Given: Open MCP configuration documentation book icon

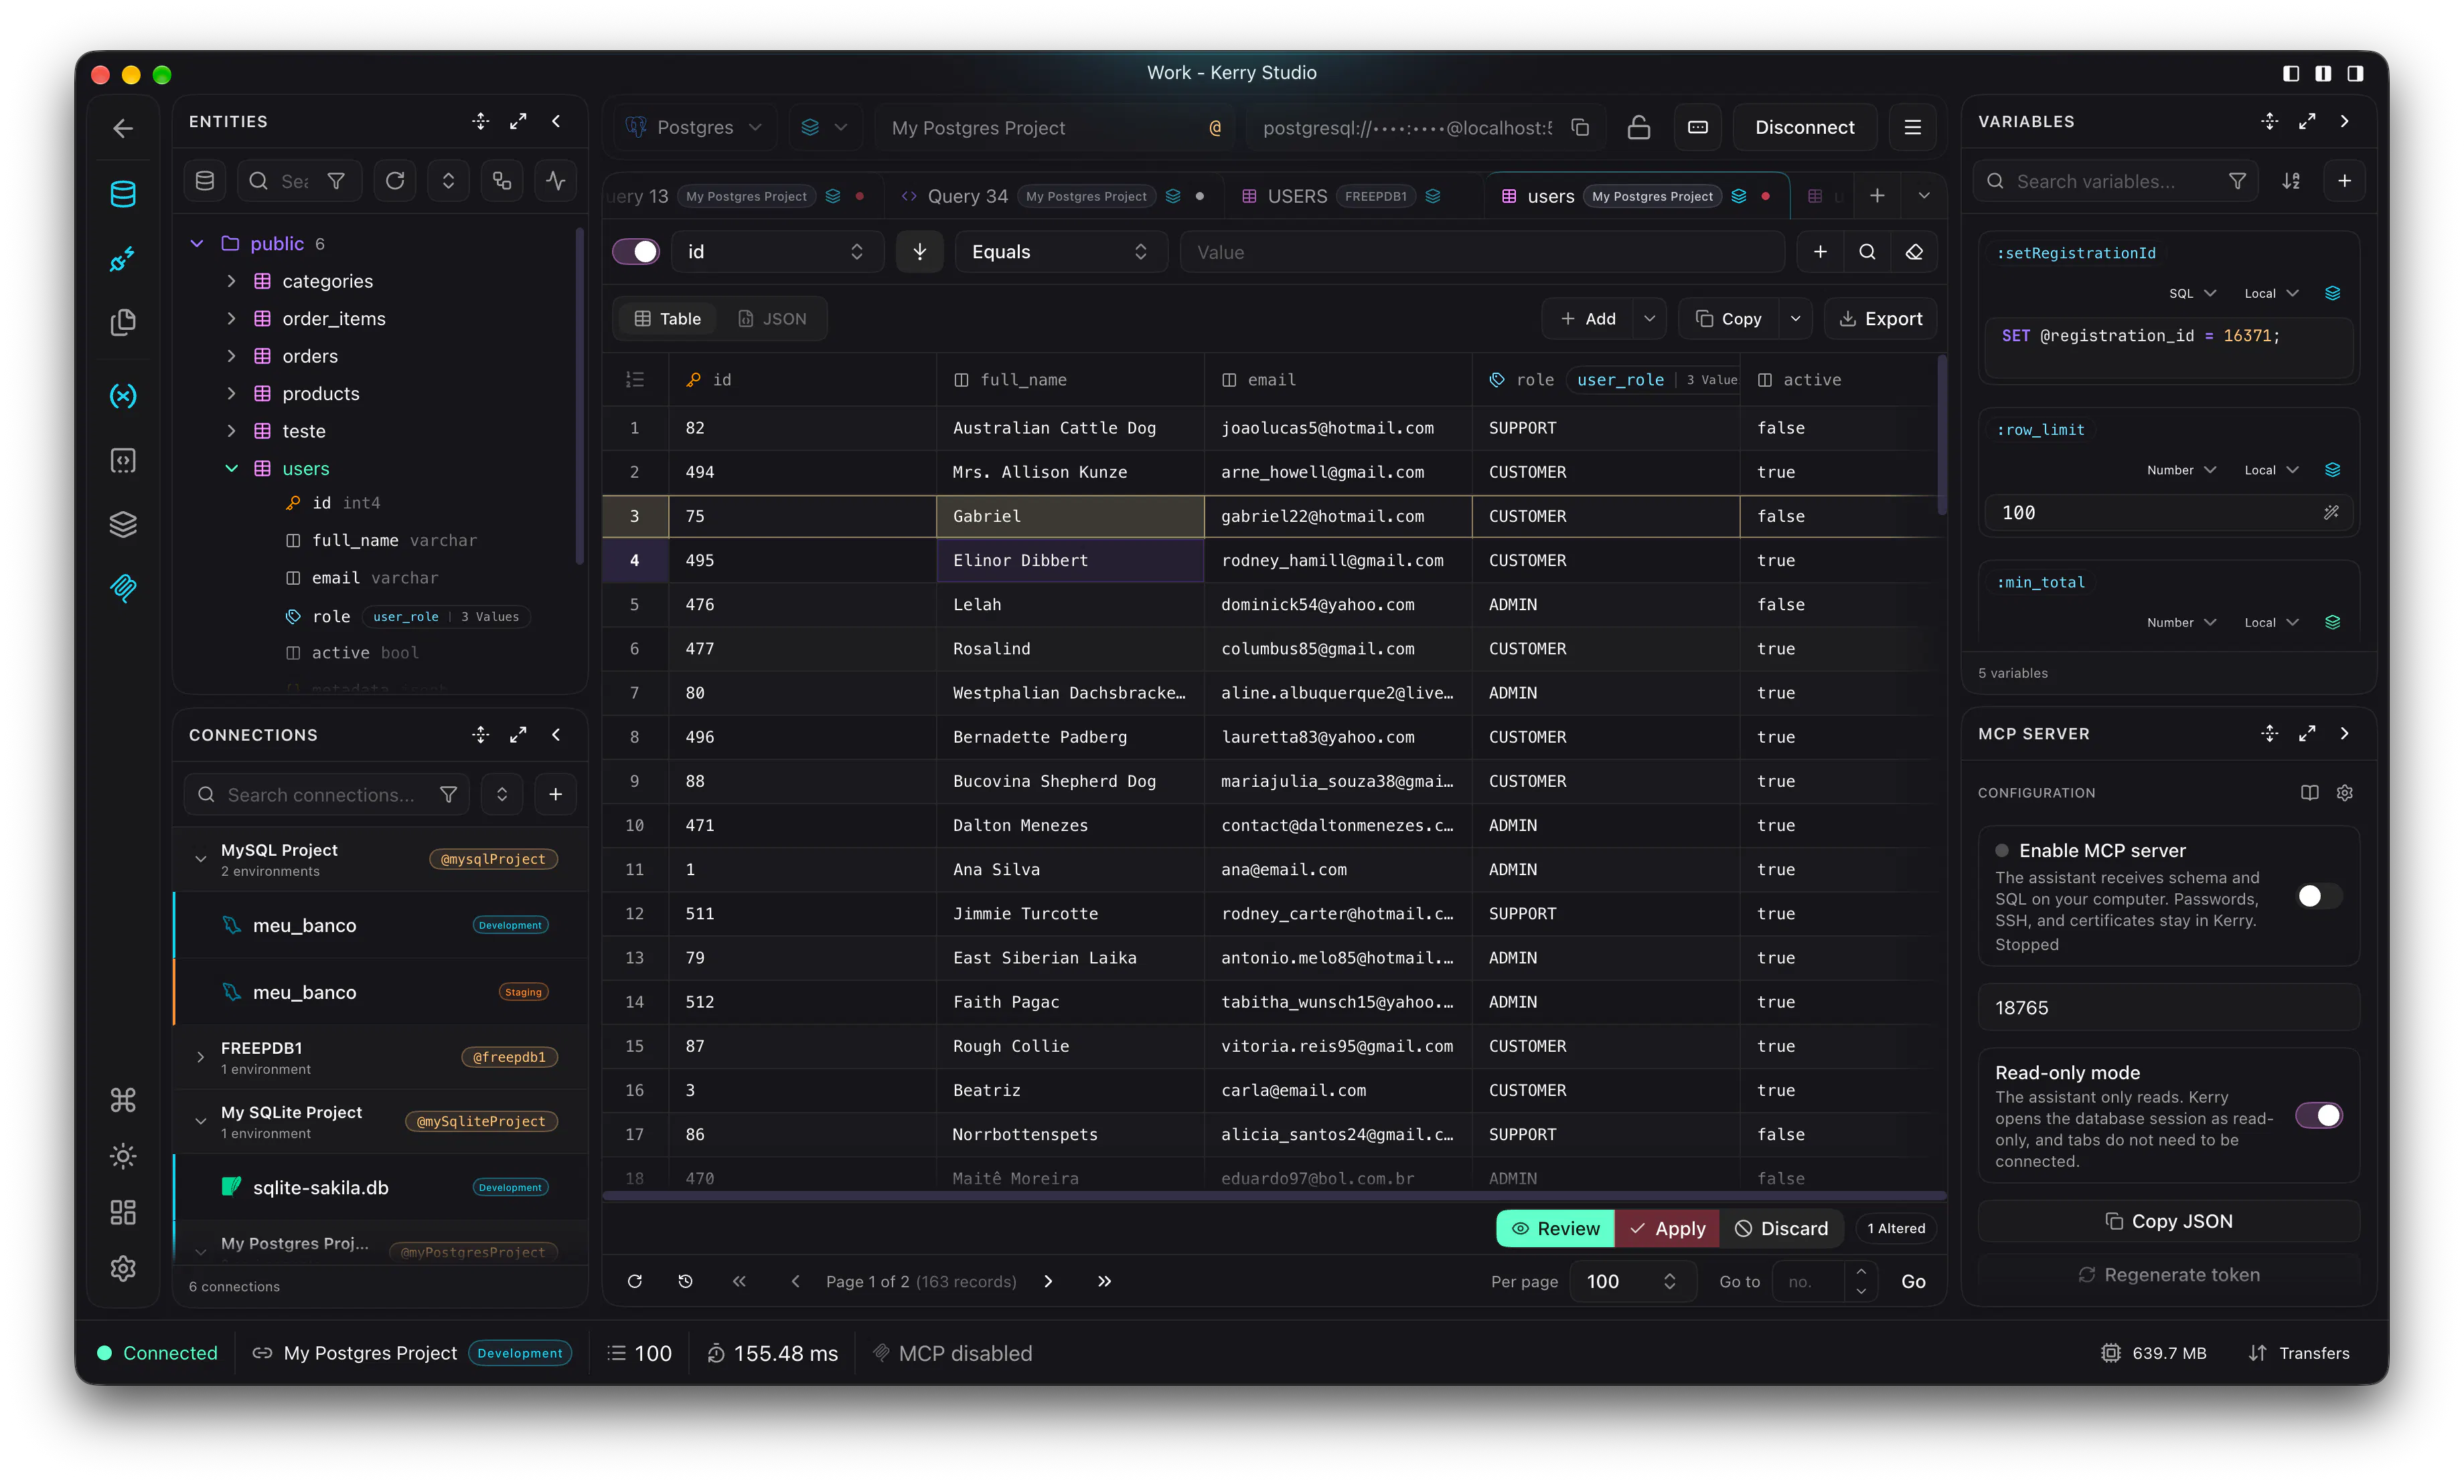Looking at the screenshot, I should point(2309,792).
